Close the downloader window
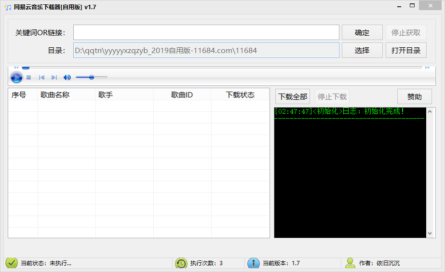Screen dimensions: 445x272 430,6
